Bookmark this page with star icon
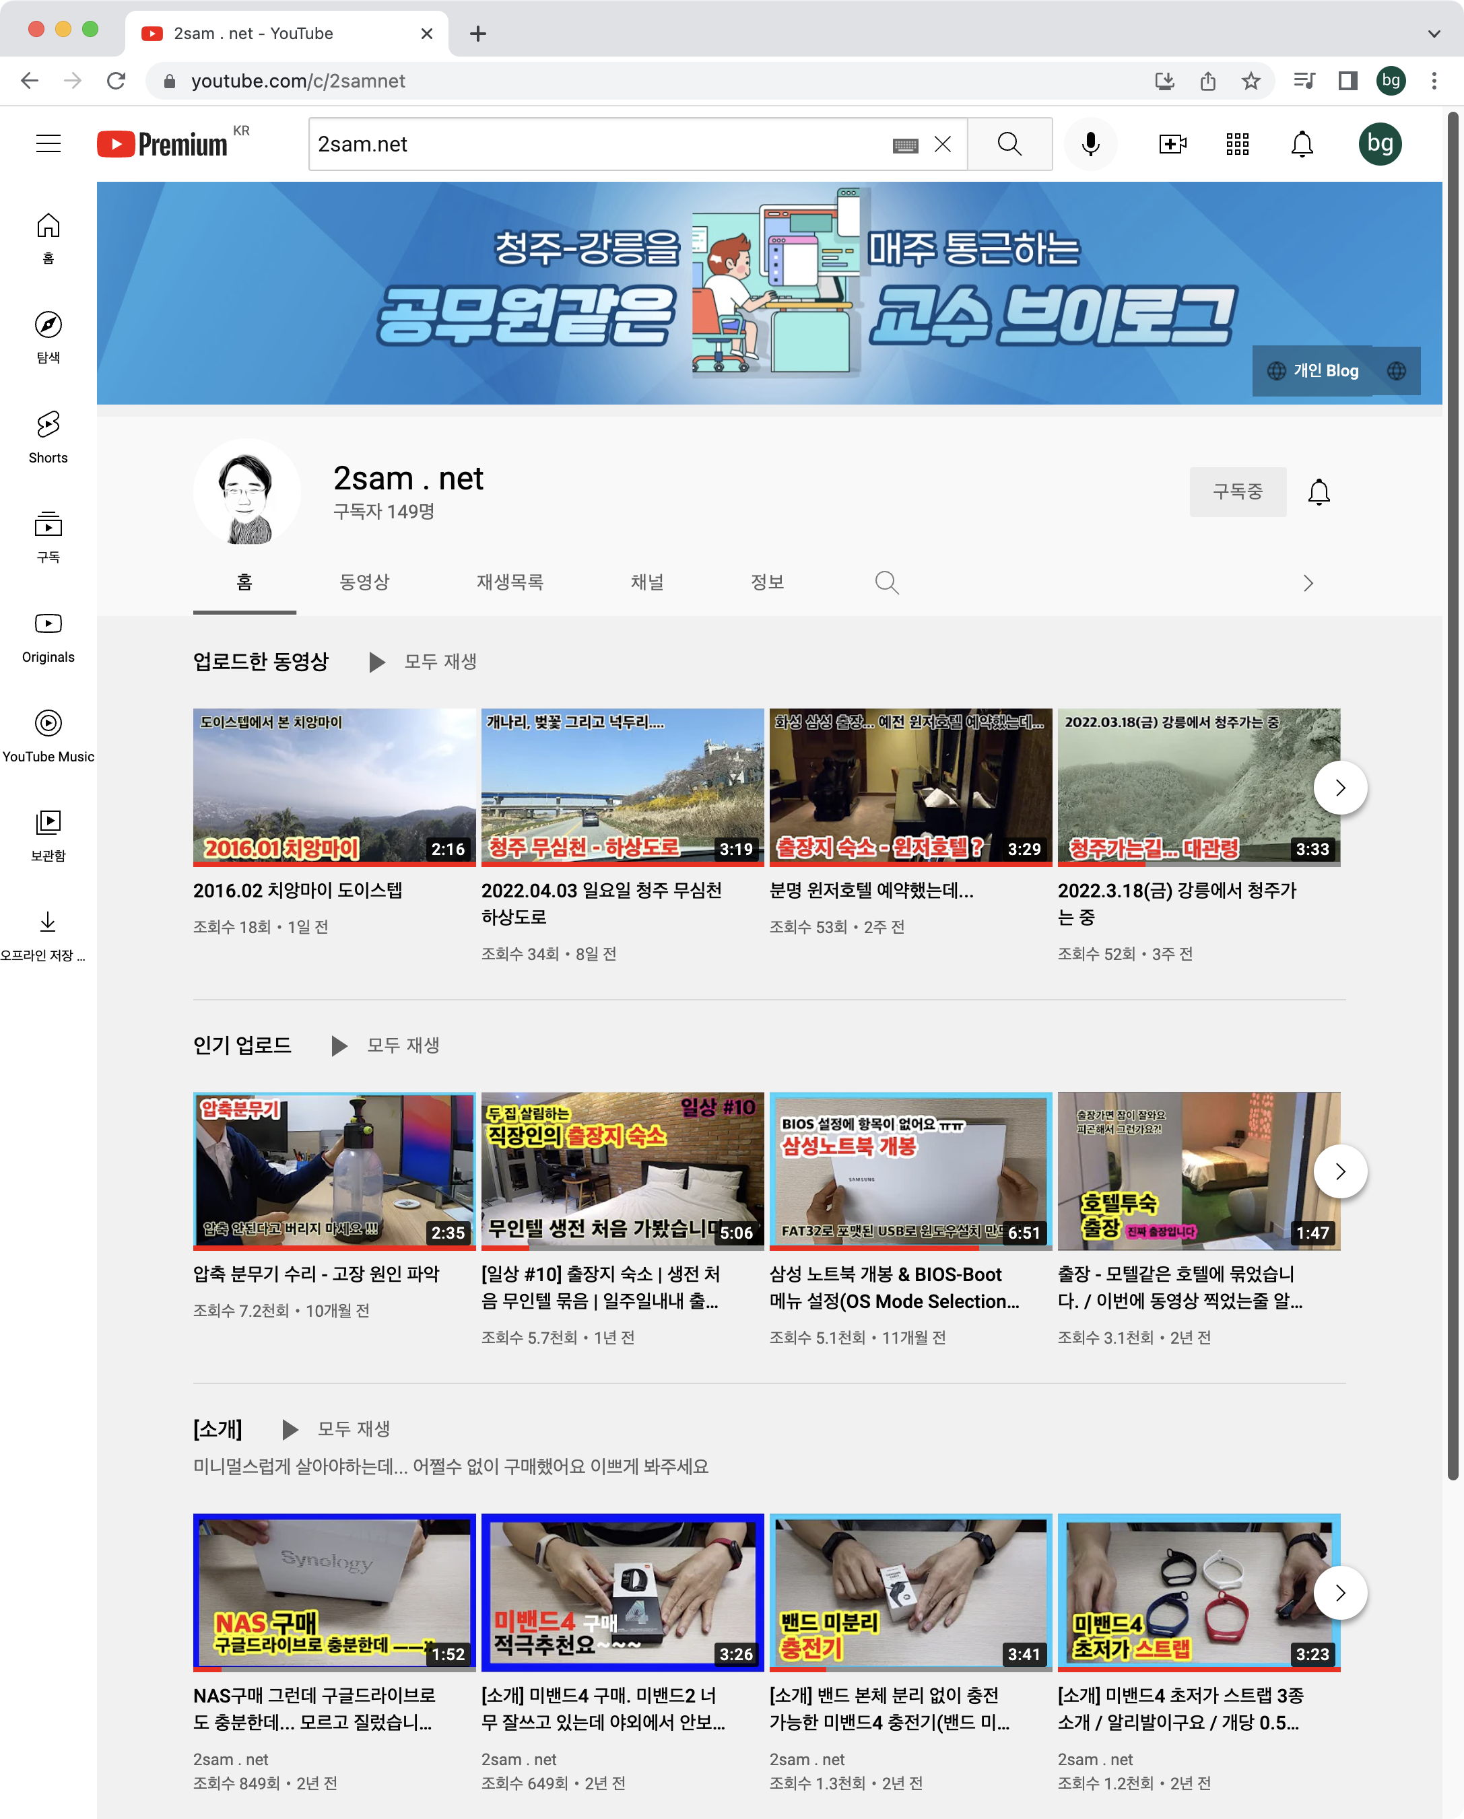The image size is (1464, 1819). coord(1251,81)
